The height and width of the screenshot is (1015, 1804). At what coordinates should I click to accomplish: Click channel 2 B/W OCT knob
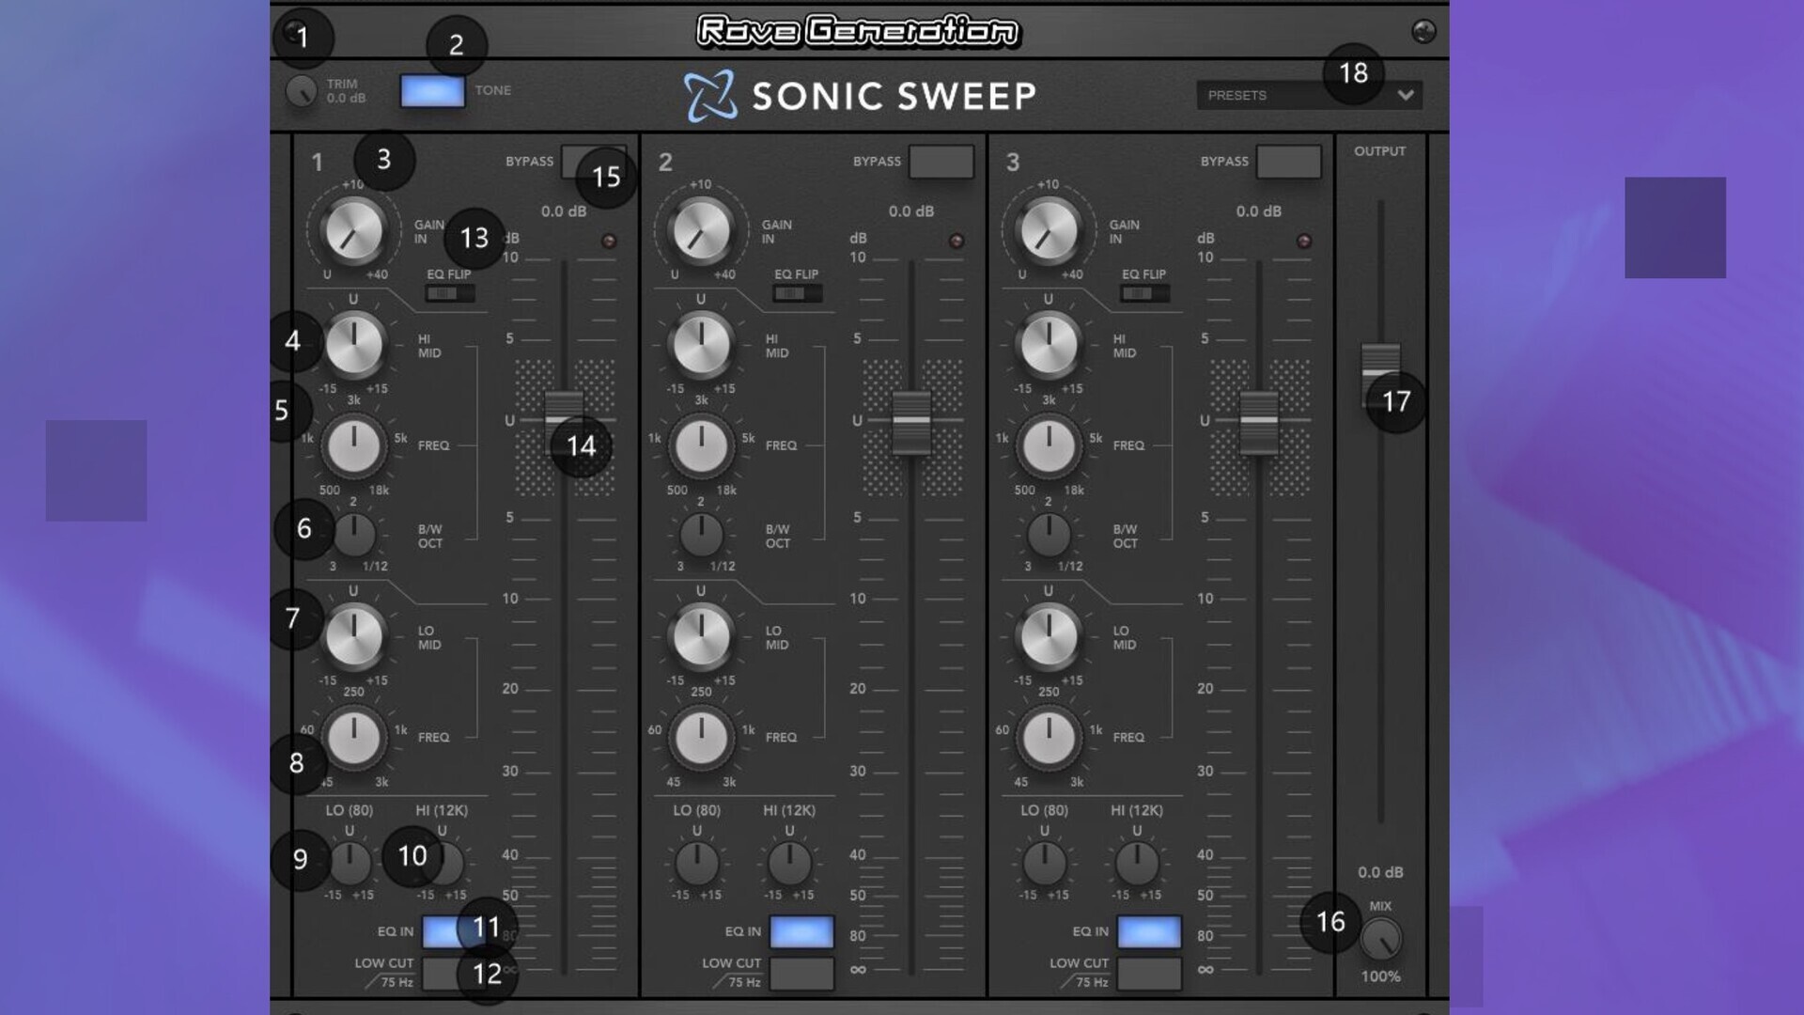pyautogui.click(x=701, y=535)
